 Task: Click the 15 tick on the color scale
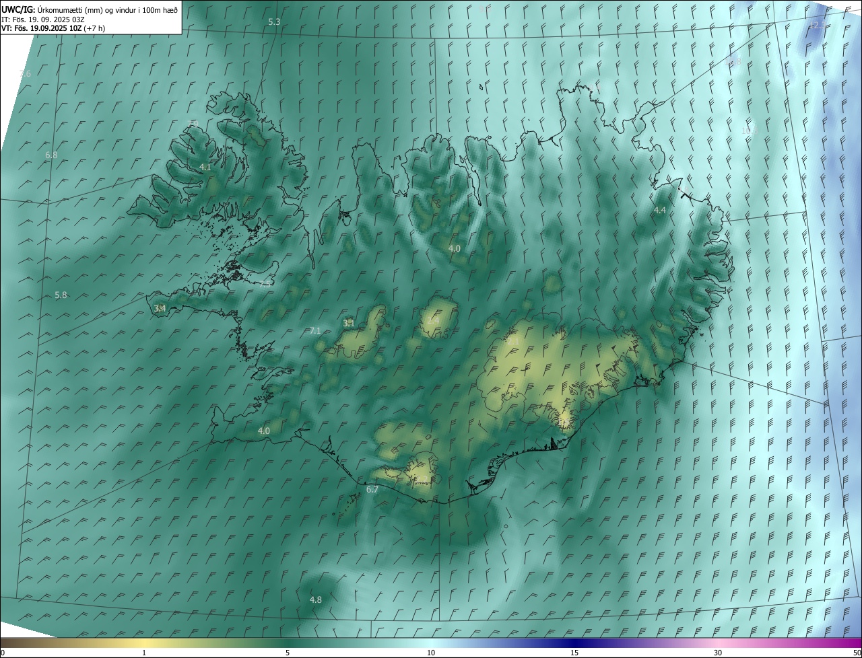point(574,653)
